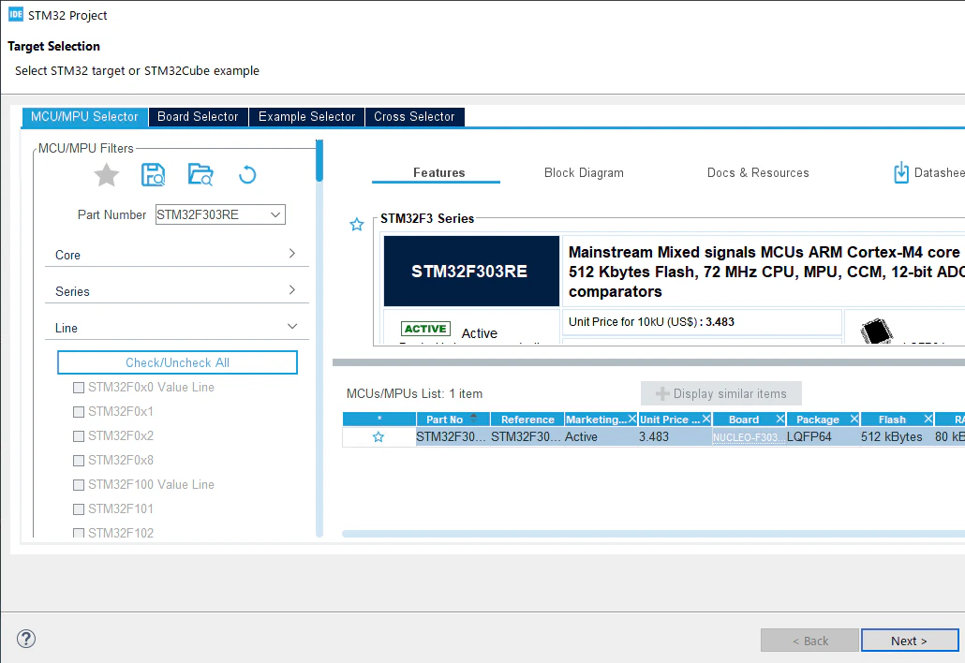Favorite the STM32F3 Series with star icon
The image size is (965, 663).
pos(356,225)
